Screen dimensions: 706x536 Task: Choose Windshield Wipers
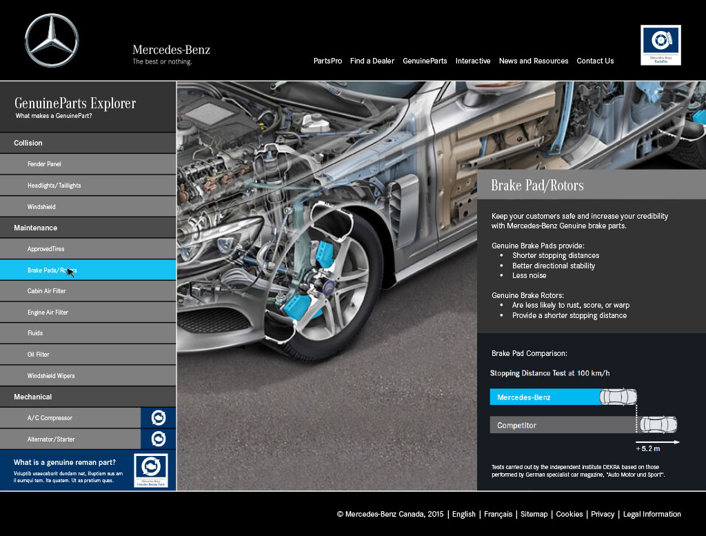(88, 376)
